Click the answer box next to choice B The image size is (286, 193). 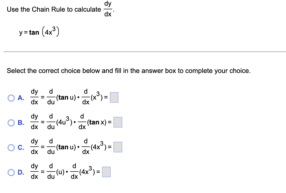(x=117, y=122)
